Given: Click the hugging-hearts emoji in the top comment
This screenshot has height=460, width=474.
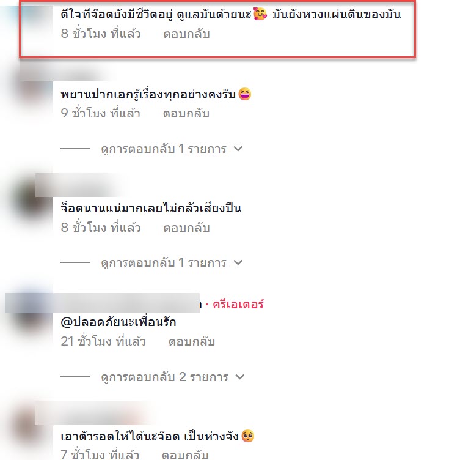Looking at the screenshot, I should 260,14.
